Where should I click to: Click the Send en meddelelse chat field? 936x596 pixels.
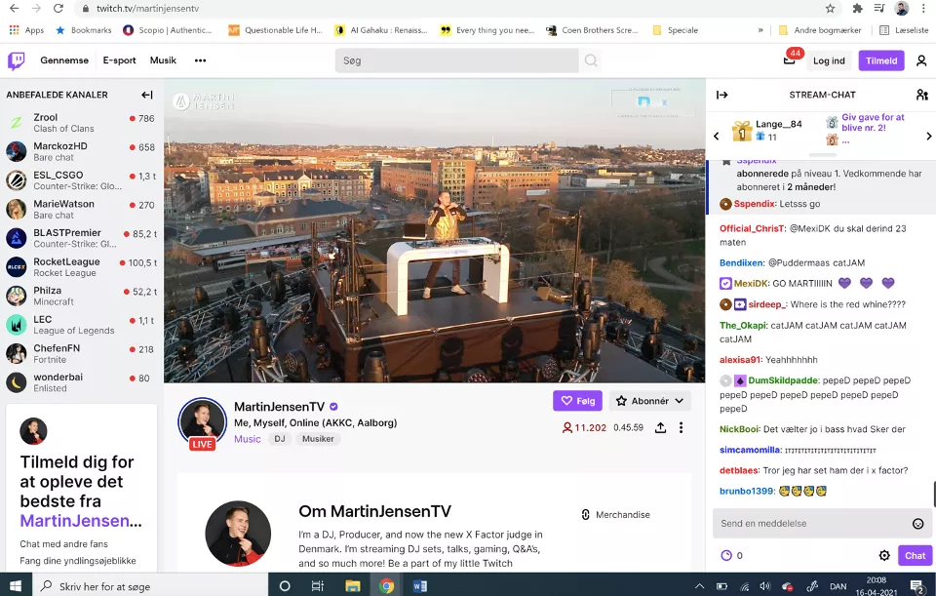pyautogui.click(x=809, y=524)
